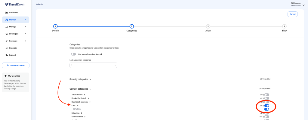Click the (1/104) enabled count text

pyautogui.click(x=265, y=89)
